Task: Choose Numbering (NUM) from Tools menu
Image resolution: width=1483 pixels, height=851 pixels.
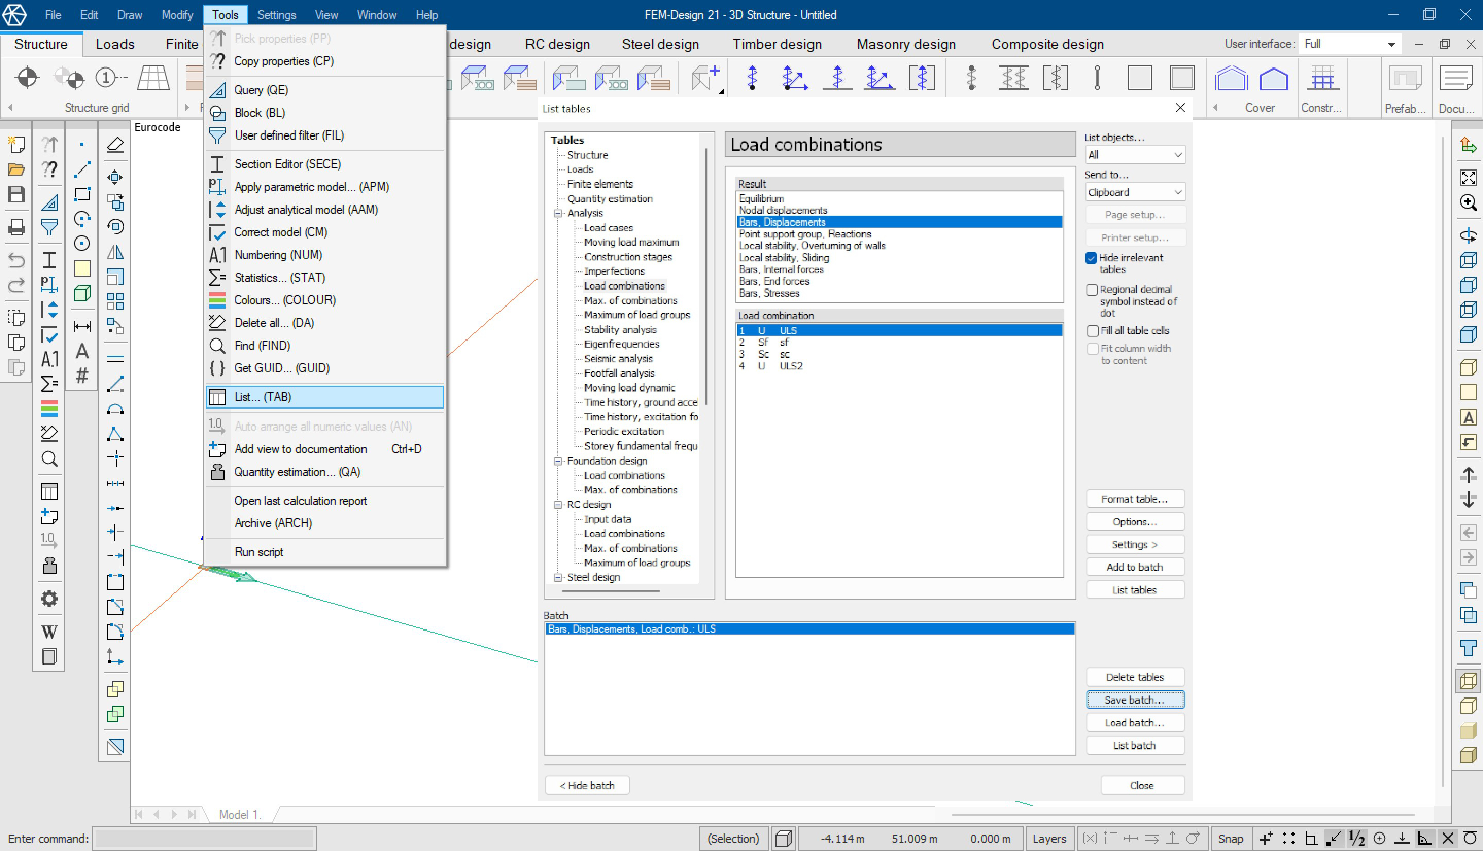Action: (x=278, y=255)
